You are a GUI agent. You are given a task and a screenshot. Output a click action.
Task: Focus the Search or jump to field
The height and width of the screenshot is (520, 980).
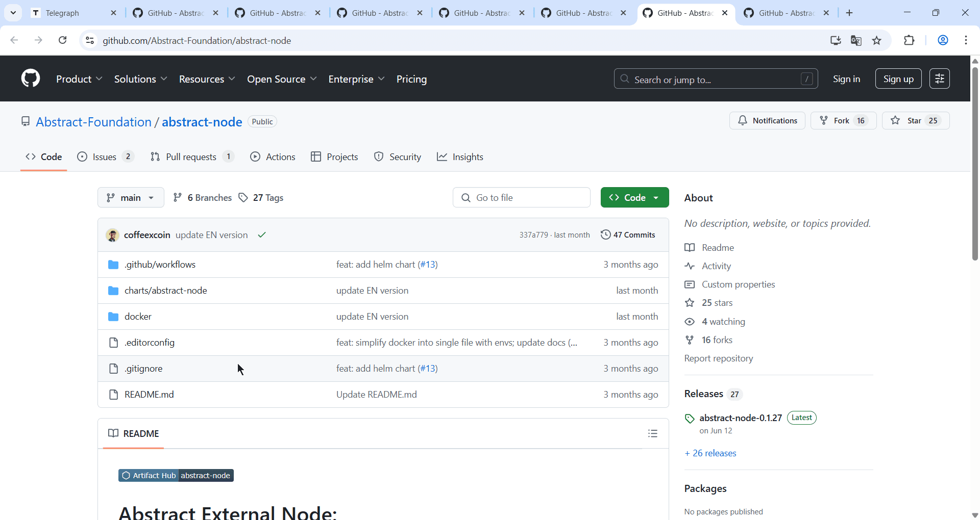tap(716, 79)
